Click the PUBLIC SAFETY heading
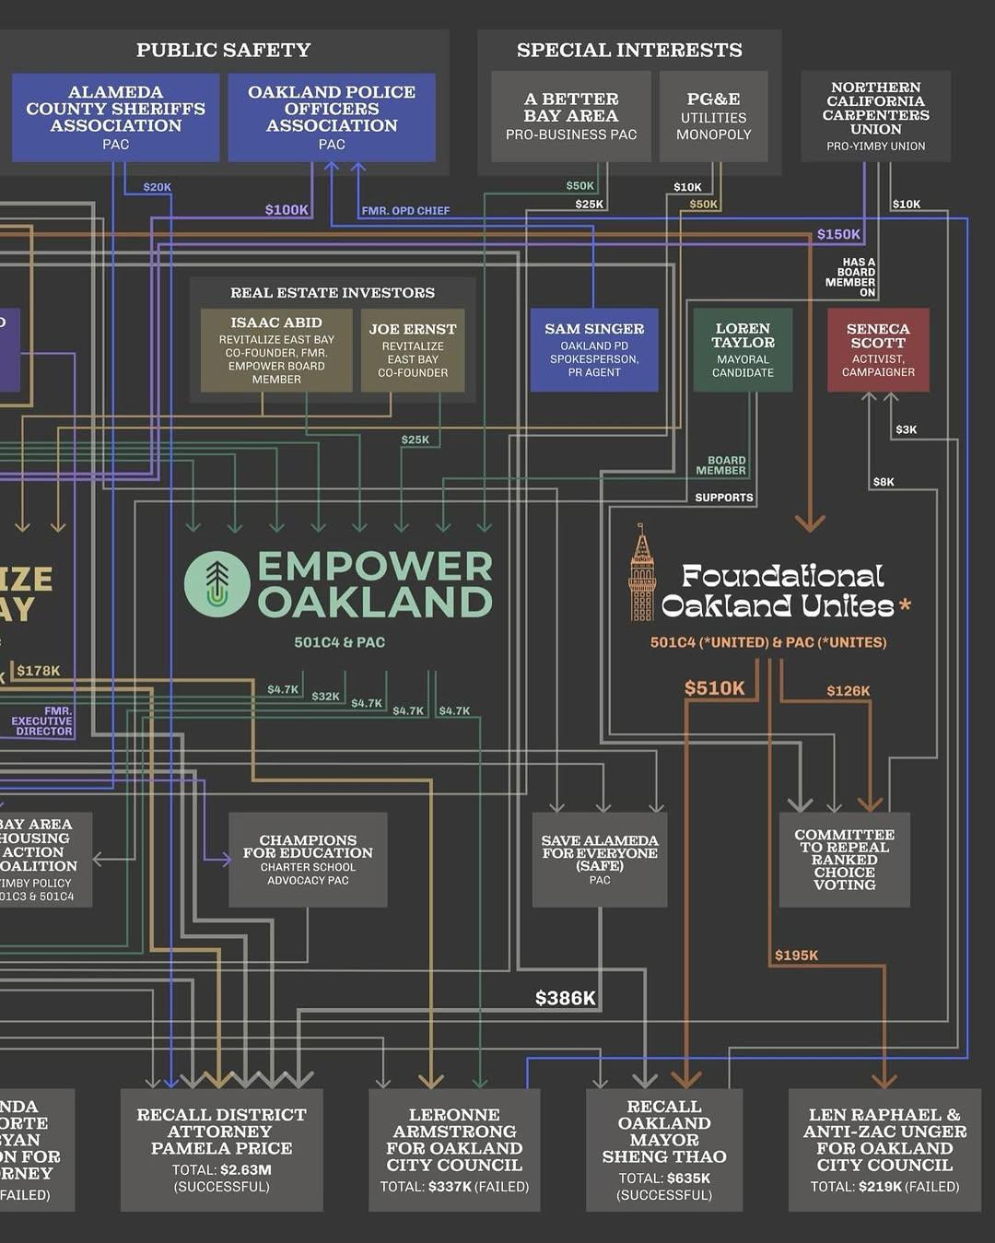 (224, 50)
